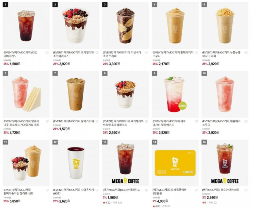This screenshot has width=253, height=209.
Task: Open 요거젤라또 씨리얼 초코베리믹스 product title
Action: 123,123
